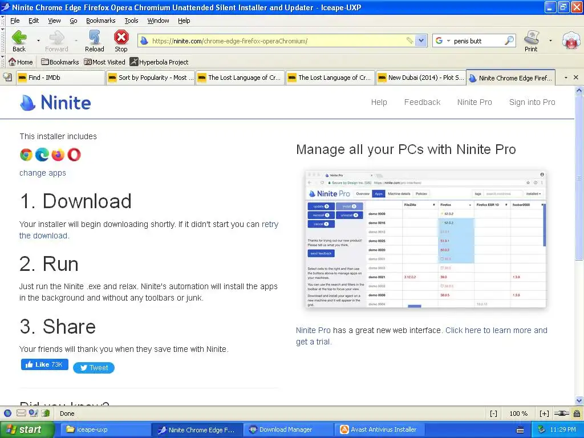Switch to the New Dubai (2014) tab

coord(420,78)
